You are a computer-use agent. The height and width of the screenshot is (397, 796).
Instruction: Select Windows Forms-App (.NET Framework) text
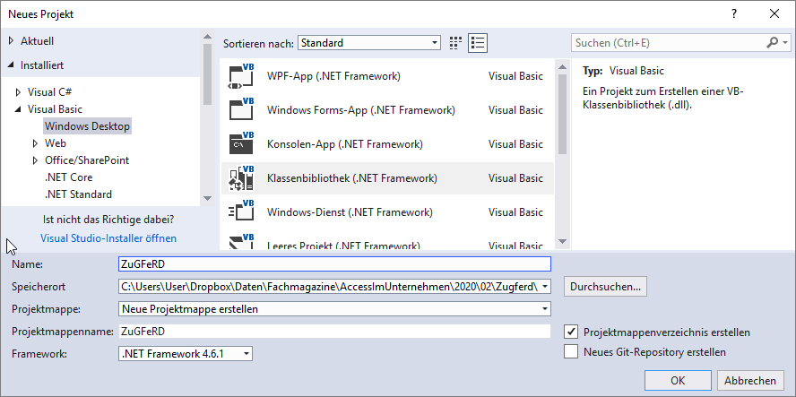[361, 110]
